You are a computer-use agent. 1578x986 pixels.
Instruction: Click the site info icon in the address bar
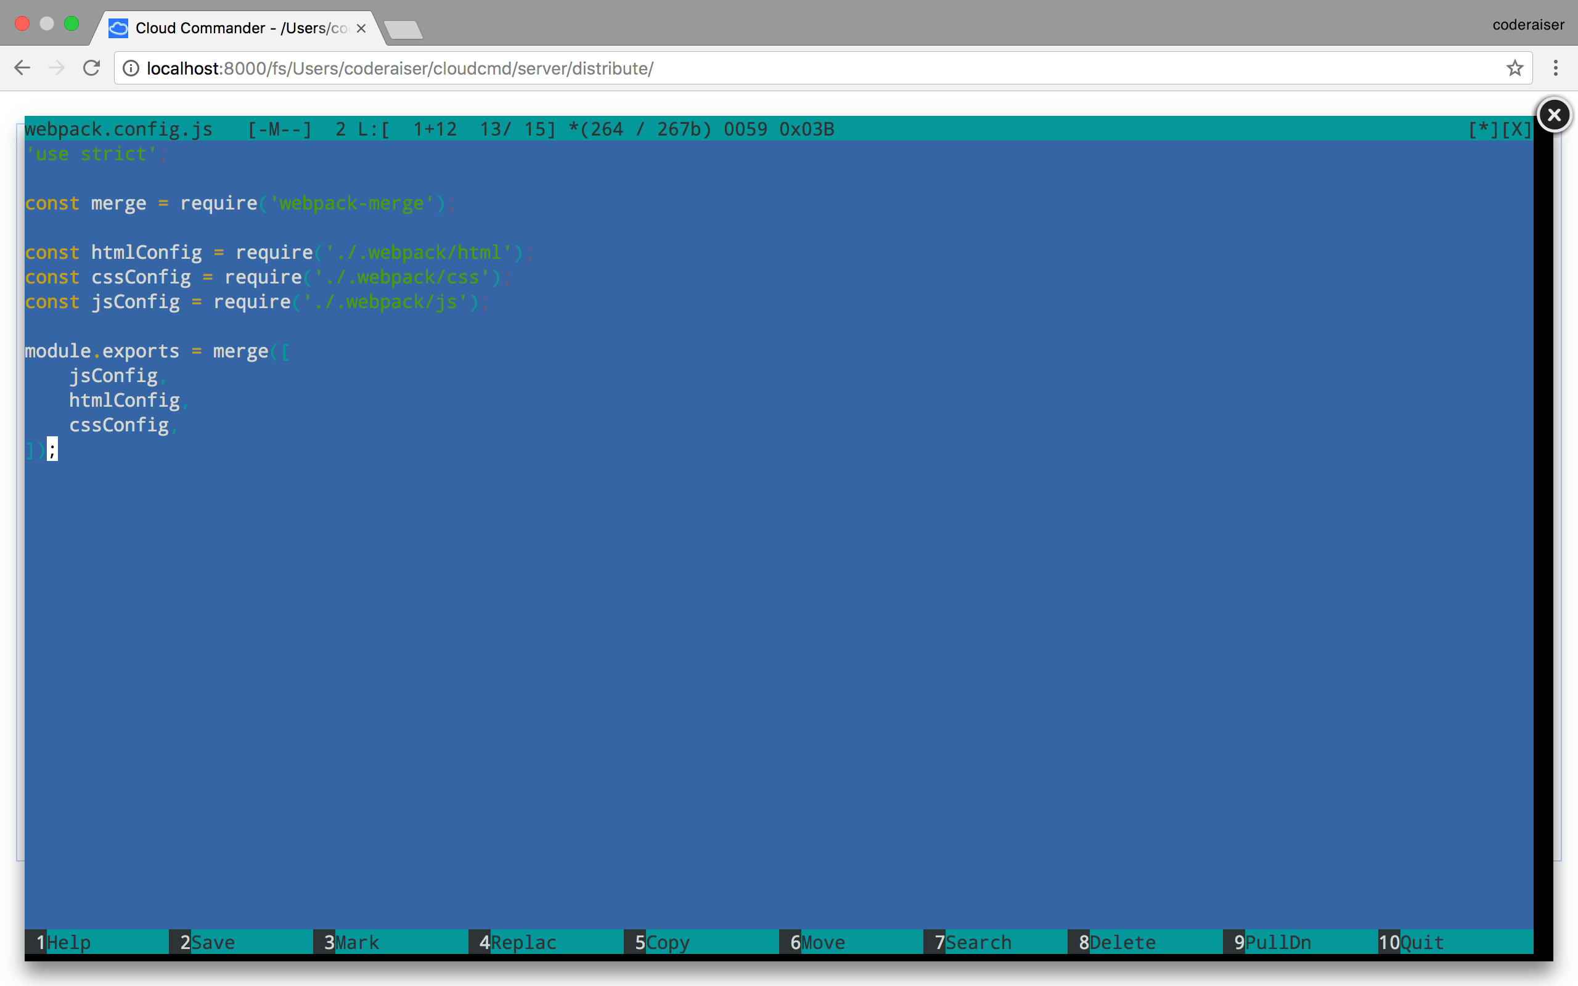pos(131,68)
